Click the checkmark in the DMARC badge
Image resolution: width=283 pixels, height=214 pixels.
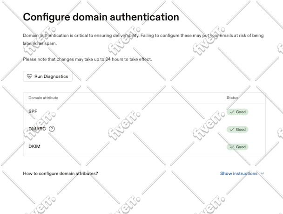[x=232, y=130]
